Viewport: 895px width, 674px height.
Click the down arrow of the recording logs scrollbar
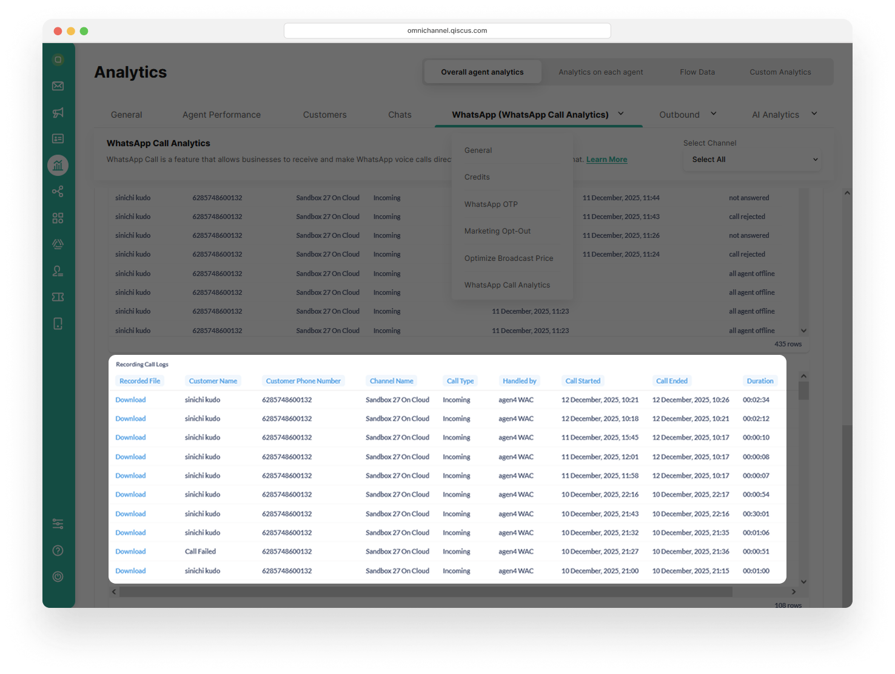click(x=804, y=582)
